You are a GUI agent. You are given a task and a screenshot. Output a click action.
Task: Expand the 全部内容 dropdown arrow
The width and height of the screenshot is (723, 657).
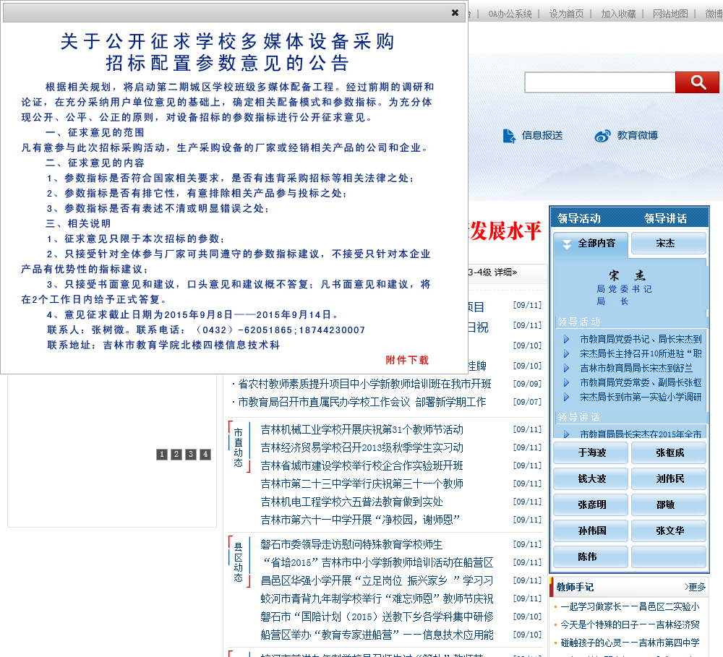coord(567,244)
